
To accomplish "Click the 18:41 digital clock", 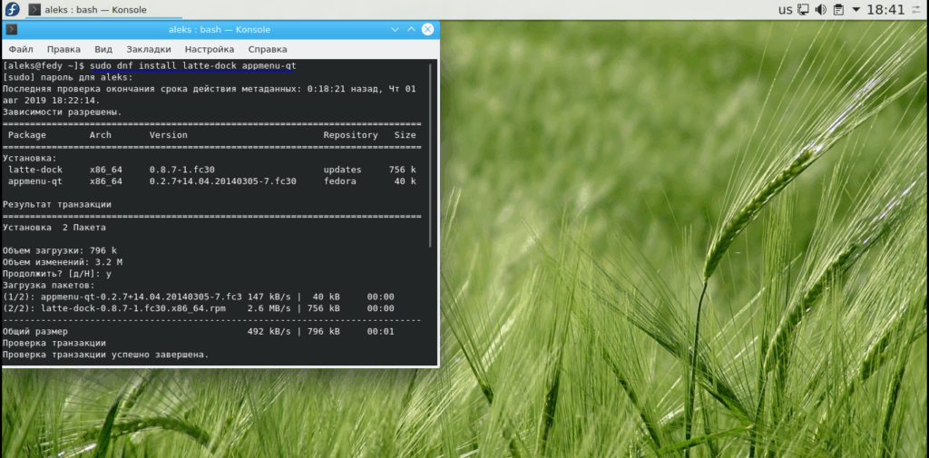I will pos(885,10).
